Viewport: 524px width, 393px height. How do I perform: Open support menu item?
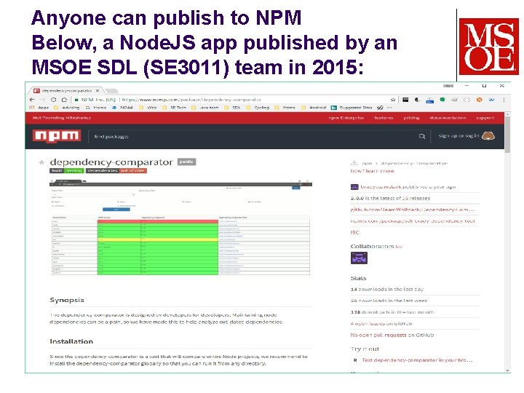tap(485, 118)
